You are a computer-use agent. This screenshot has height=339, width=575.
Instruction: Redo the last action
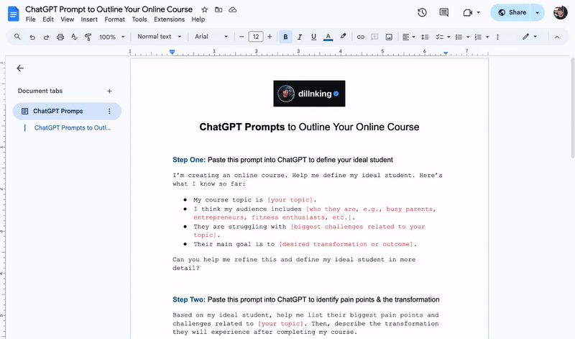tap(46, 37)
